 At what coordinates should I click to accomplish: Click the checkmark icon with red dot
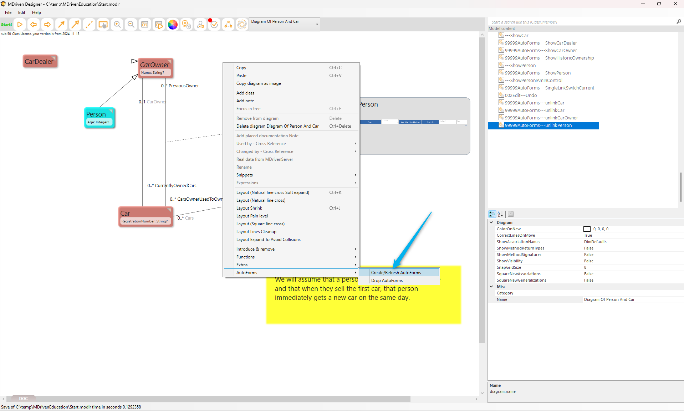click(x=214, y=25)
